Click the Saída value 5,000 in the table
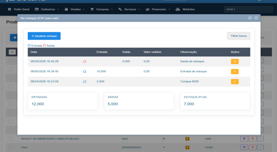 [126, 61]
